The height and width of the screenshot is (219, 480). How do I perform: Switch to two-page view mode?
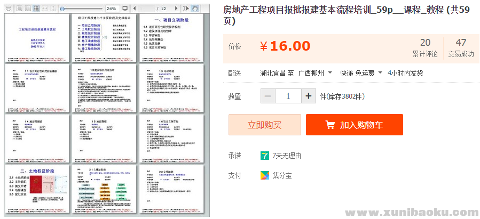coord(27,9)
